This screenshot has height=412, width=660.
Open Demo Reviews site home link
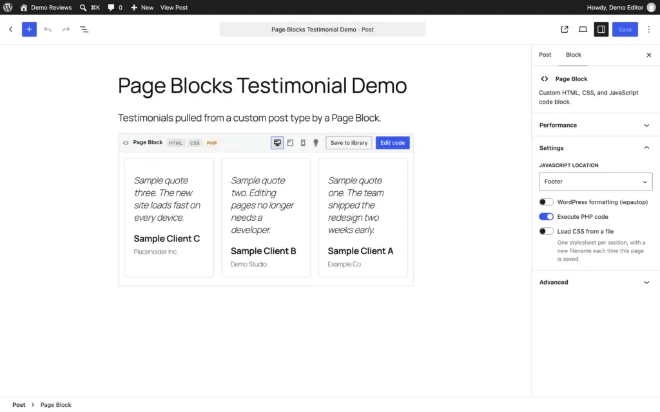coord(46,7)
